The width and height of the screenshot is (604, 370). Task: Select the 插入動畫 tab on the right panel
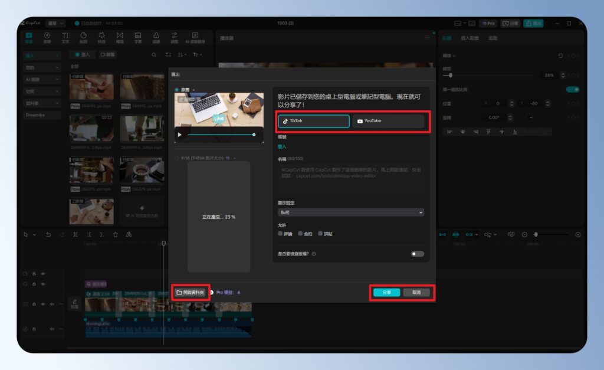tap(469, 38)
